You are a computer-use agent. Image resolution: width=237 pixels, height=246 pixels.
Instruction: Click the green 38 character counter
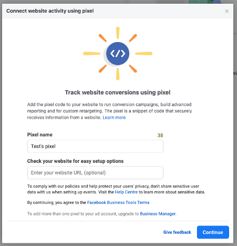[160, 135]
